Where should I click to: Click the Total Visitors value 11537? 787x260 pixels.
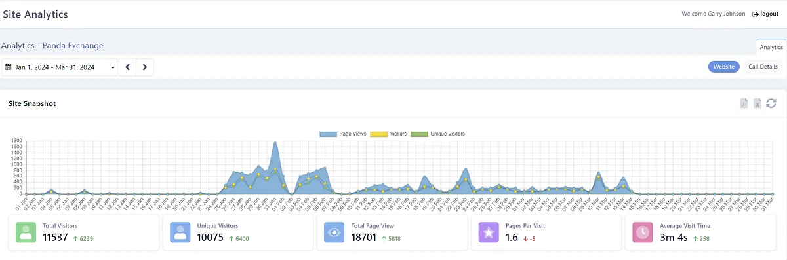click(56, 238)
